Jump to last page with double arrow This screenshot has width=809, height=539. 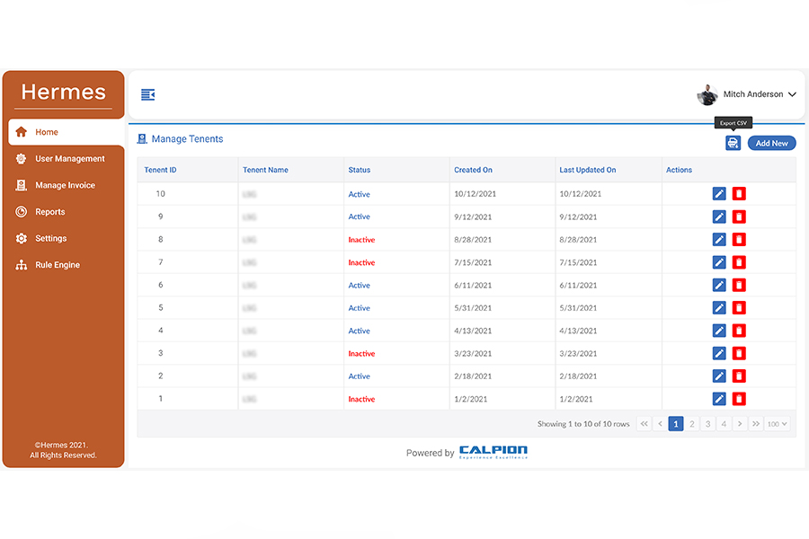pyautogui.click(x=756, y=424)
